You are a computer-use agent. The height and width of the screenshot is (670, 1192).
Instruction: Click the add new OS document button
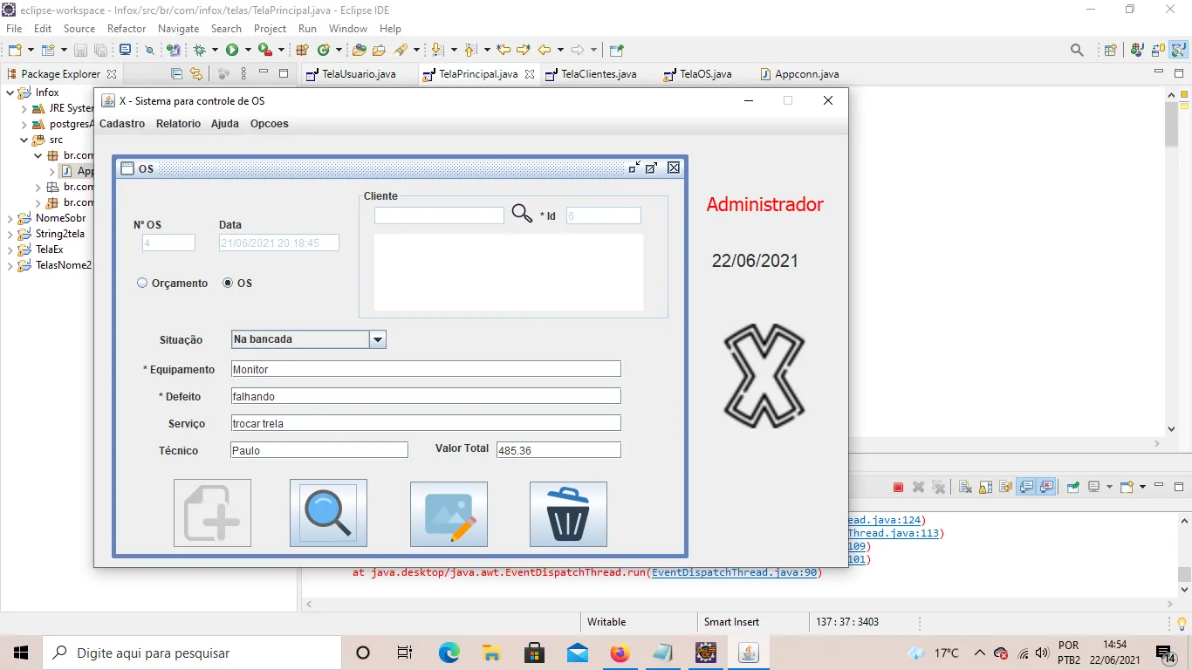pos(212,513)
